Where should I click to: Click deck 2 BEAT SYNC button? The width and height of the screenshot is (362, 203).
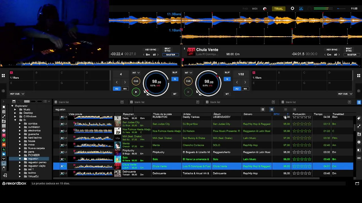click(349, 50)
